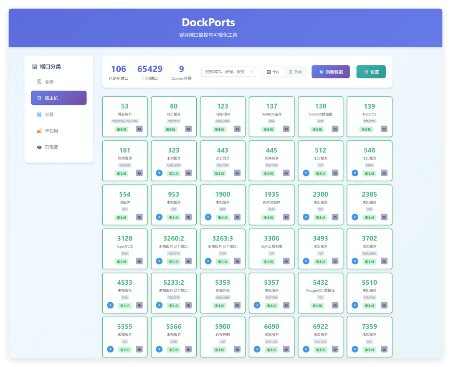This screenshot has height=367, width=451.
Task: Click the 宿主机 tag on port 80 card
Action: [170, 129]
